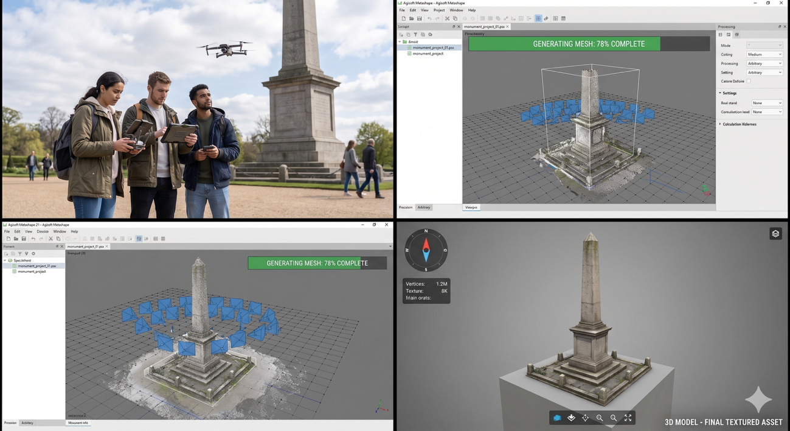
Task: Click New document icon in bottom-left Metashape toolbar
Action: pos(9,239)
